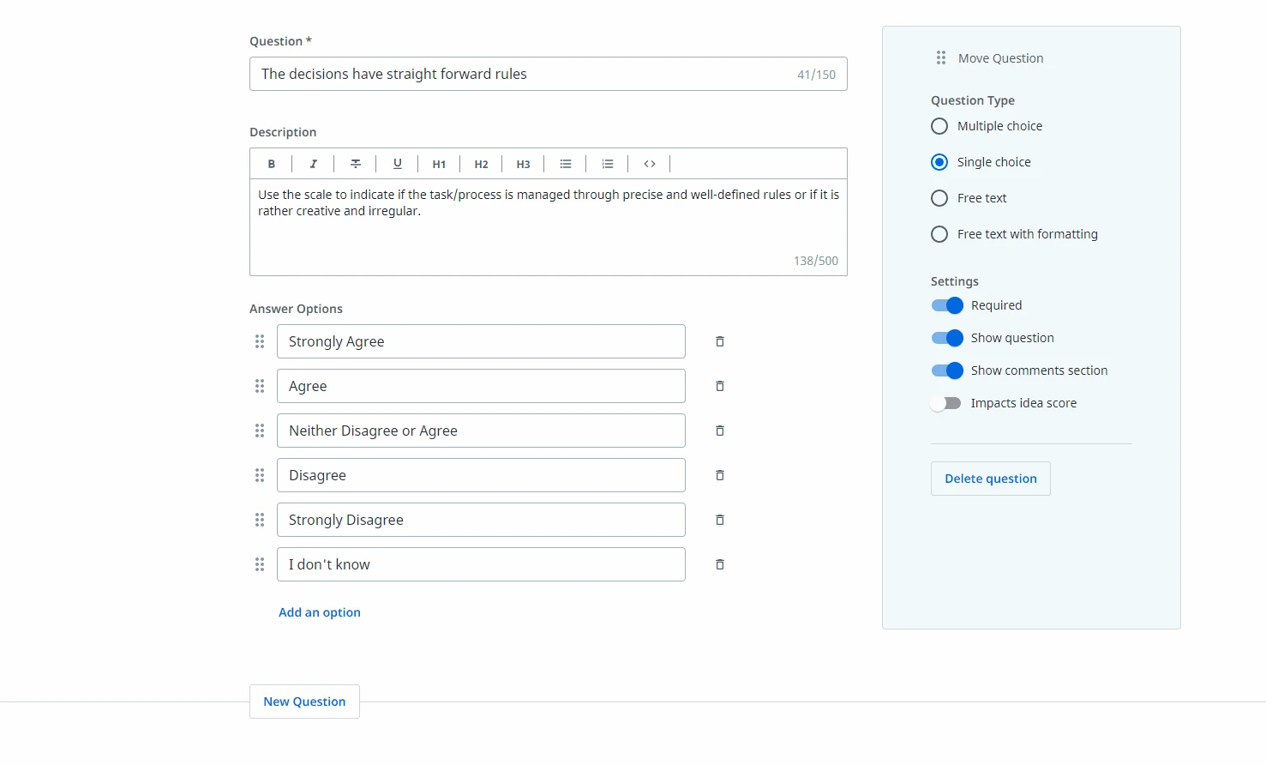Viewport: 1266px width, 765px height.
Task: Set Heading 1 style (H1)
Action: click(439, 164)
